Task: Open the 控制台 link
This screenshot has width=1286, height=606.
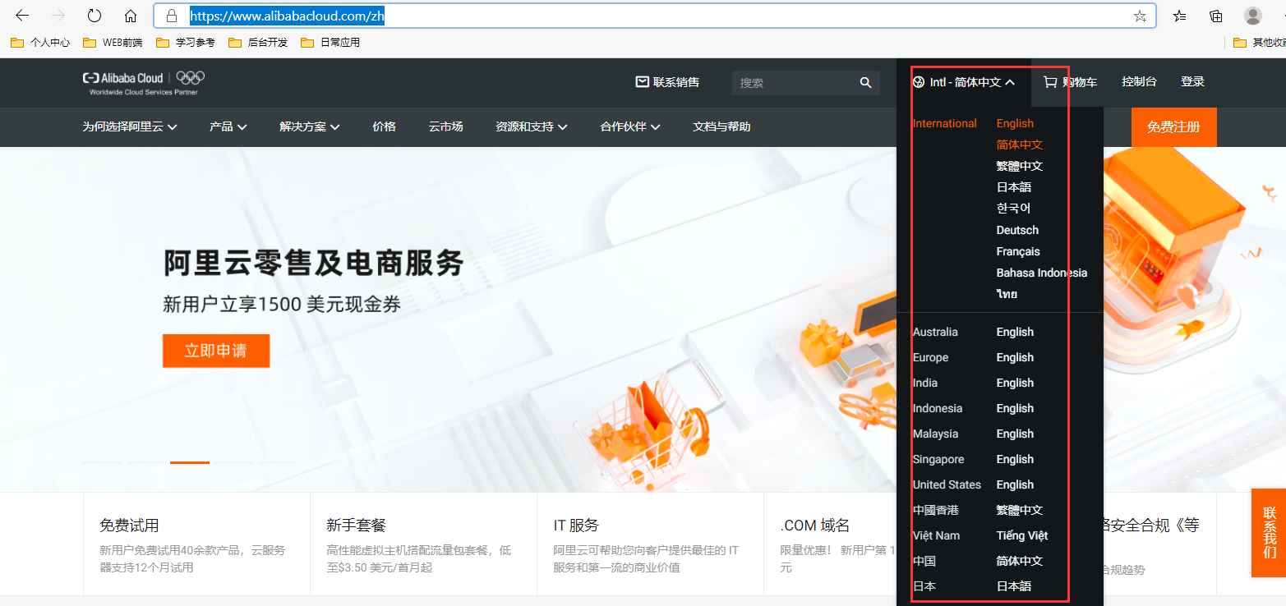Action: click(1139, 81)
